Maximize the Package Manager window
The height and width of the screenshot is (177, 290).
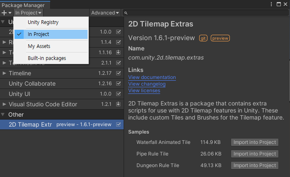point(278,4)
